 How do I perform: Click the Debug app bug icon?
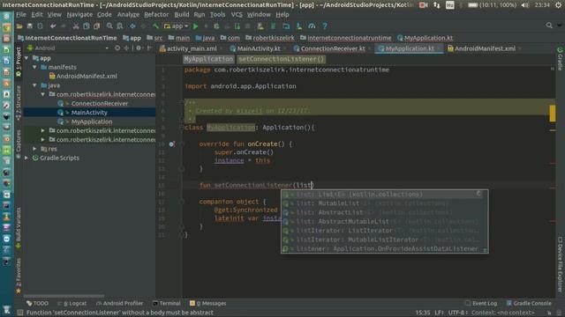[216, 26]
